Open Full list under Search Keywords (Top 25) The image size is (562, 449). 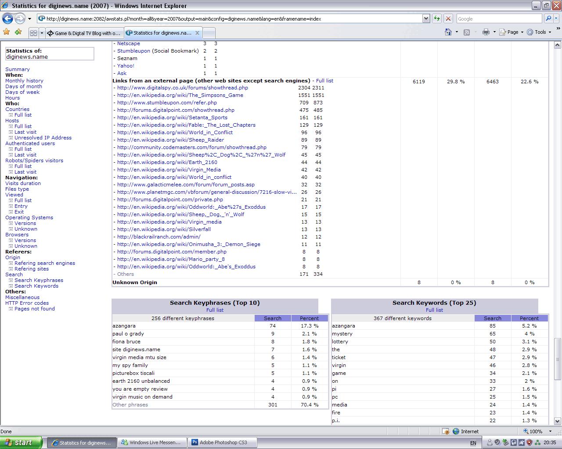coord(434,310)
